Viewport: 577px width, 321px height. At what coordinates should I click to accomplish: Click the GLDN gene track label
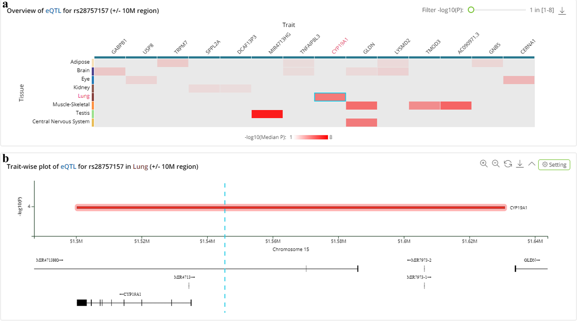(x=532, y=260)
